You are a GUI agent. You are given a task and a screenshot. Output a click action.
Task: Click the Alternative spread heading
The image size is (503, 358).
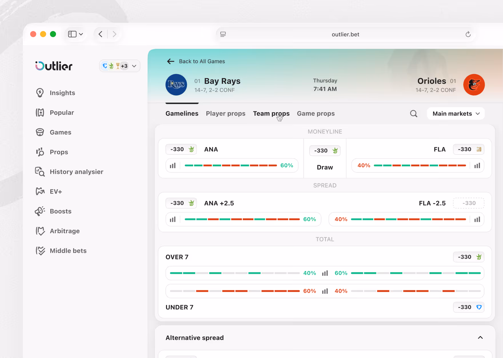click(195, 338)
